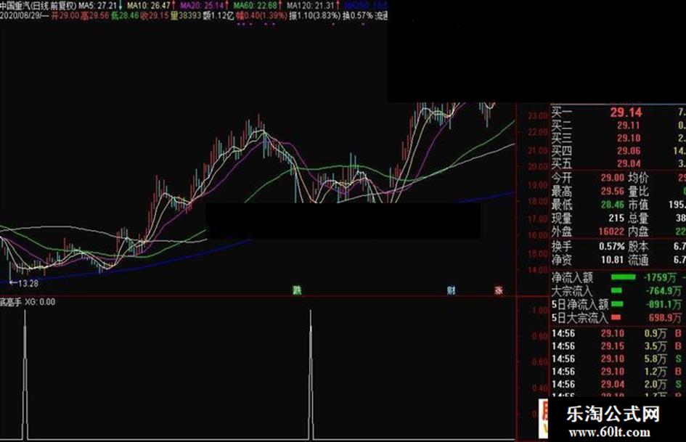Click the 底高手 XG: 0.00 indicator label
686x442 pixels.
[x=28, y=302]
